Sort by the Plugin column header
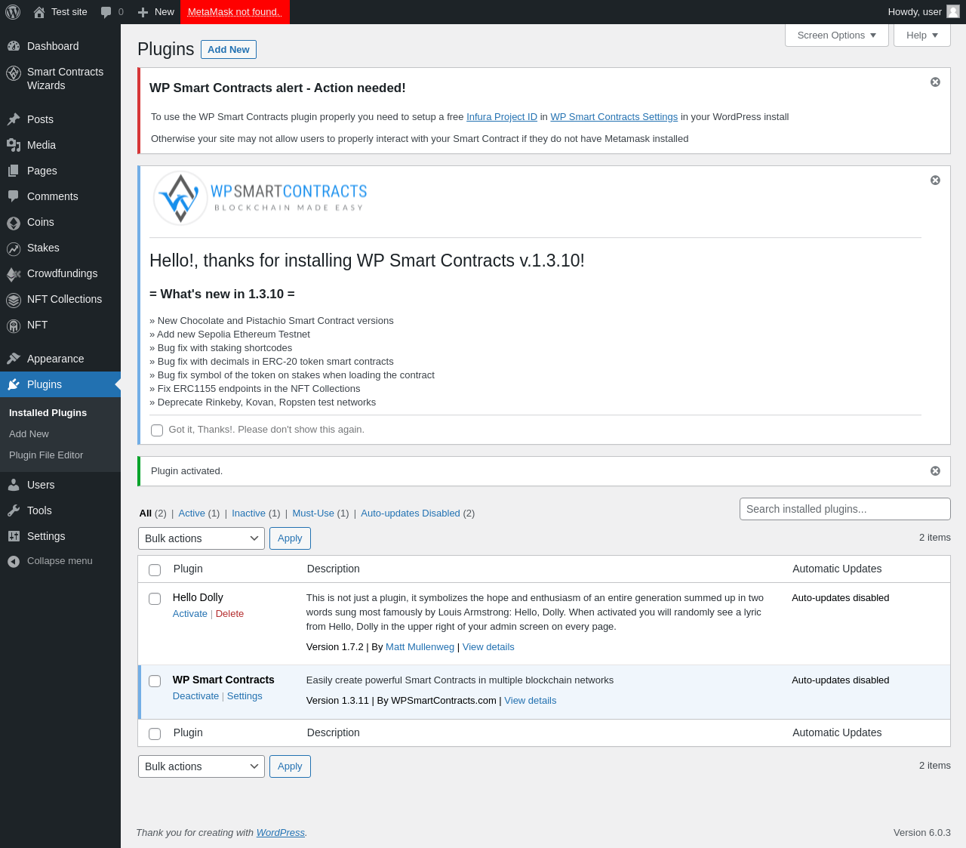 pos(188,569)
